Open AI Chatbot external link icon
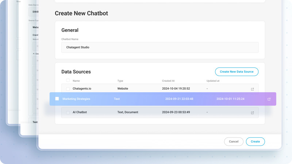 (252, 113)
